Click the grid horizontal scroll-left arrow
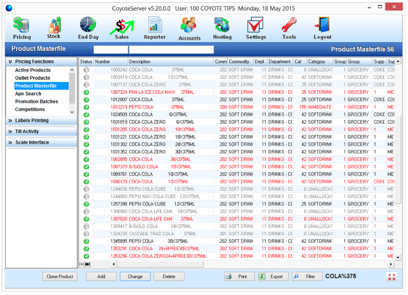The image size is (408, 295). (114, 264)
